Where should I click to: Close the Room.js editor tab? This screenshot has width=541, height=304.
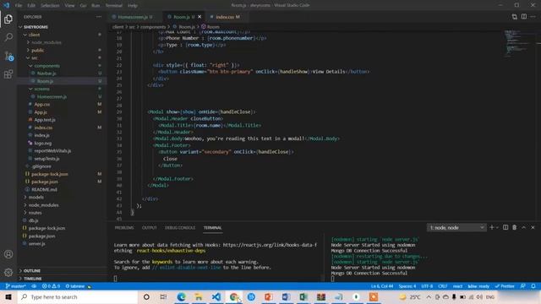tap(199, 17)
